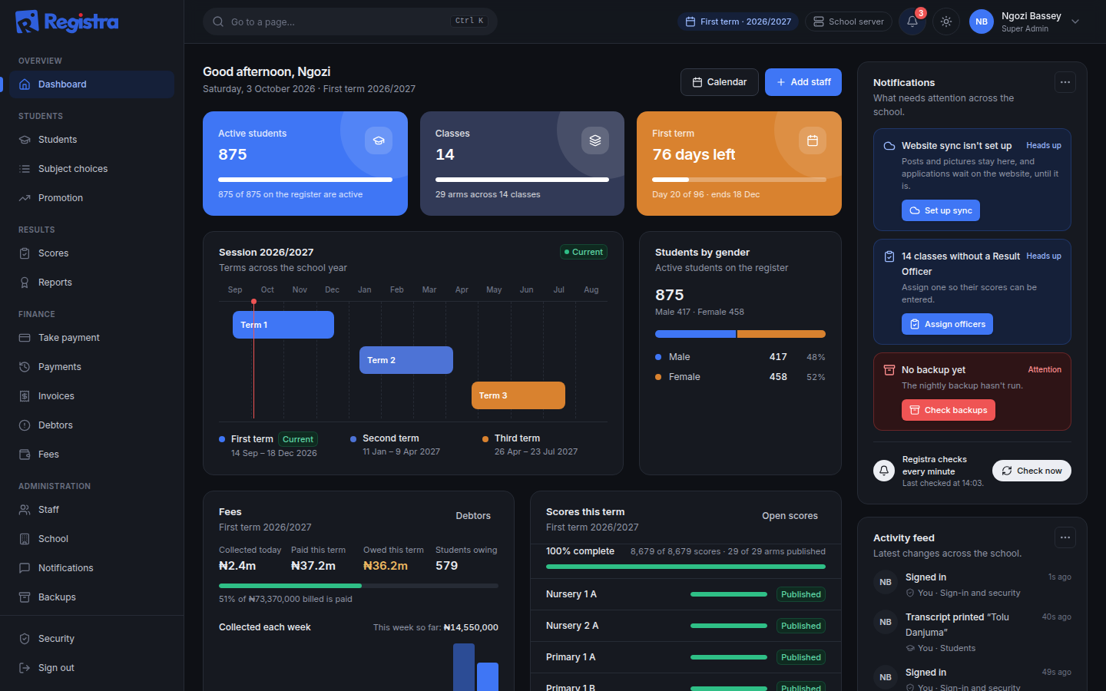
Task: Click the Check backups button
Action: tap(949, 410)
